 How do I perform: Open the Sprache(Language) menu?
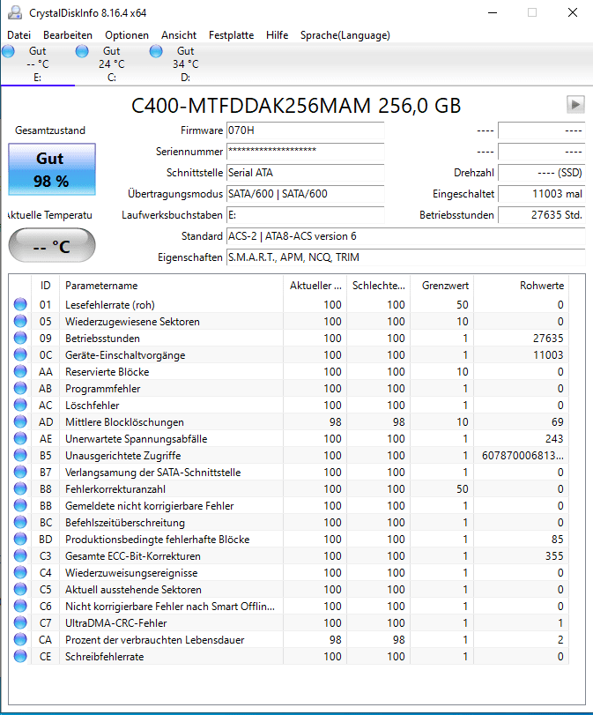(345, 35)
